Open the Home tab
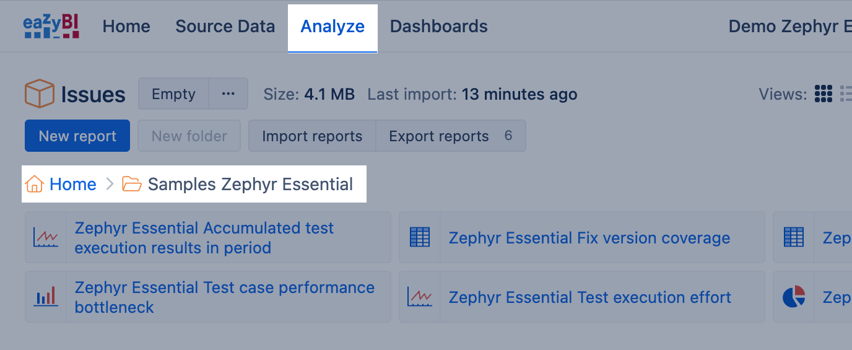852x350 pixels. [x=126, y=27]
